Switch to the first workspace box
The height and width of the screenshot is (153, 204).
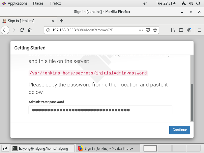pyautogui.click(x=150, y=148)
